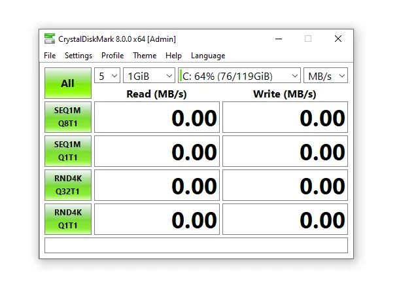Click the RND4K Q32T1 write result 0.00
Screen dimensions: 399x299
285,185
